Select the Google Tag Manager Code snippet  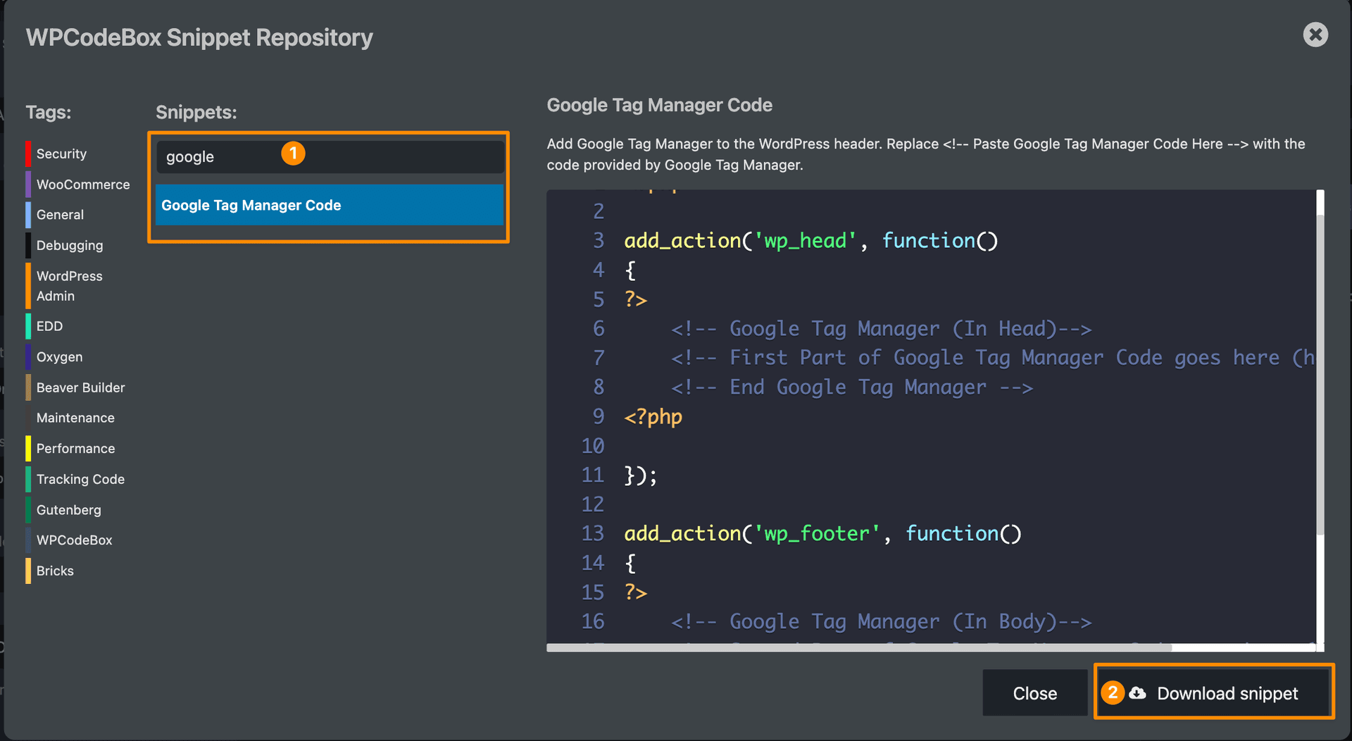[x=330, y=205]
